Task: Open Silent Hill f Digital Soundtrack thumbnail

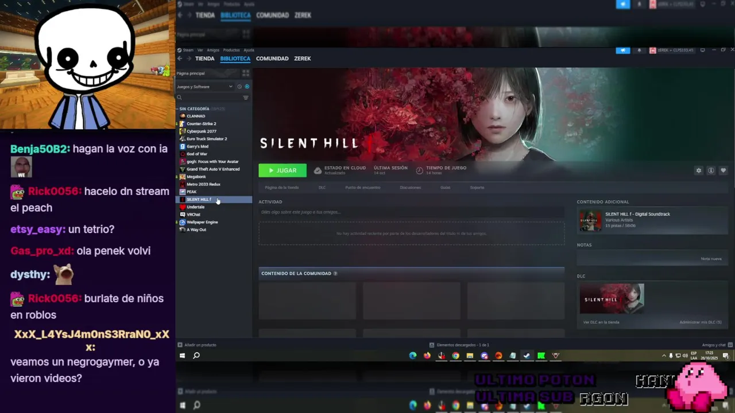Action: [x=590, y=220]
